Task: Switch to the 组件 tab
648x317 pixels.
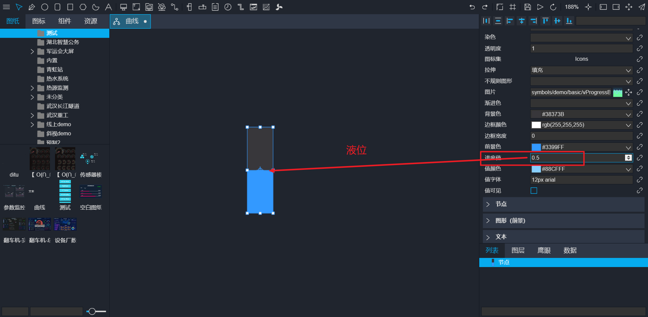Action: 64,21
